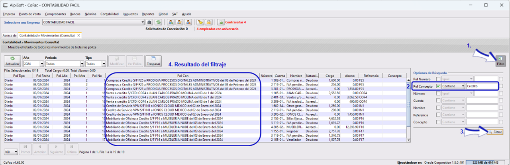Click the table's vertical scrollbar down arrow

pos(408,140)
